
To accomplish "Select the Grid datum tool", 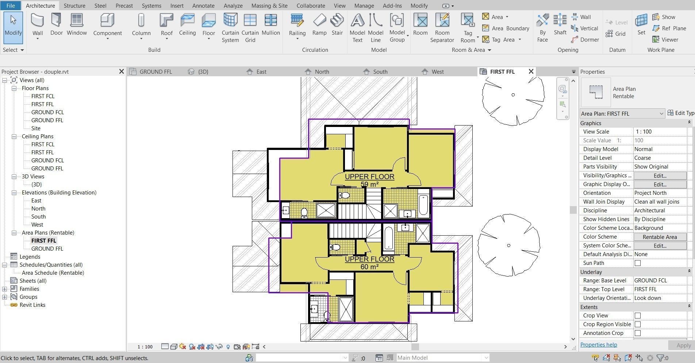I will [x=615, y=34].
